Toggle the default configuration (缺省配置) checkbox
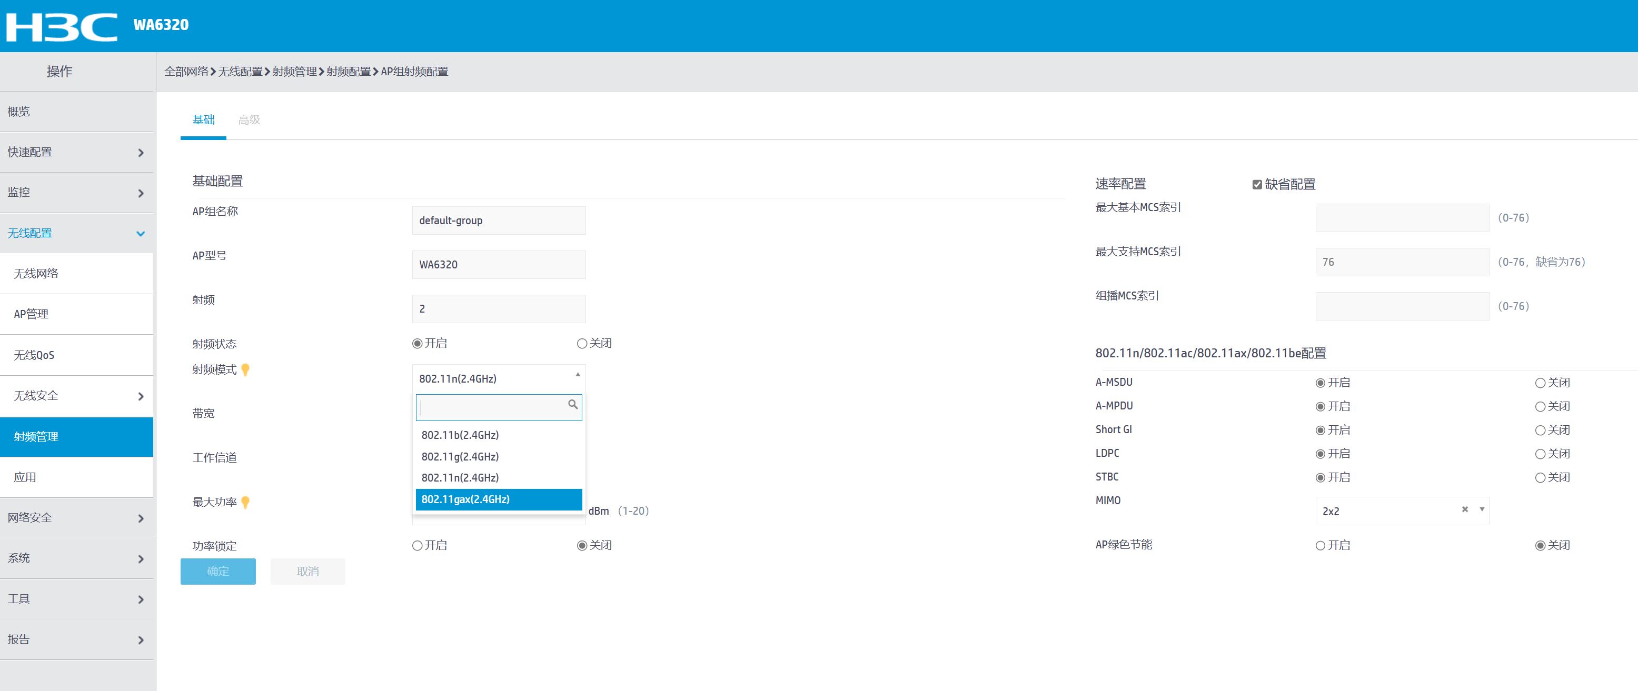Image resolution: width=1638 pixels, height=691 pixels. click(x=1257, y=184)
